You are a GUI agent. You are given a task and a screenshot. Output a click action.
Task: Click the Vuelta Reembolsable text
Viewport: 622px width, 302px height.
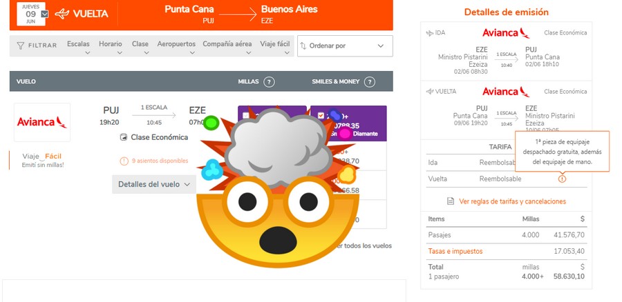500,179
